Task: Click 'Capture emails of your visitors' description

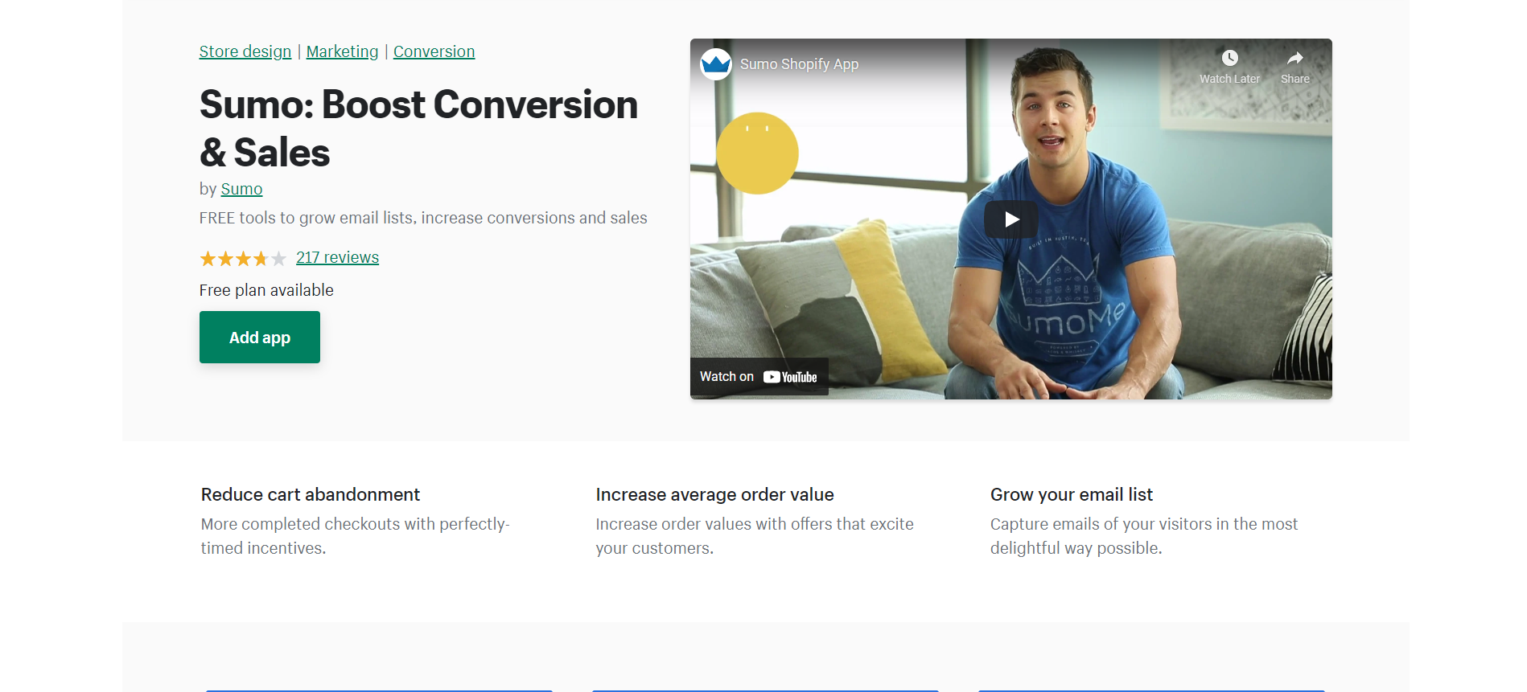Action: tap(1144, 536)
